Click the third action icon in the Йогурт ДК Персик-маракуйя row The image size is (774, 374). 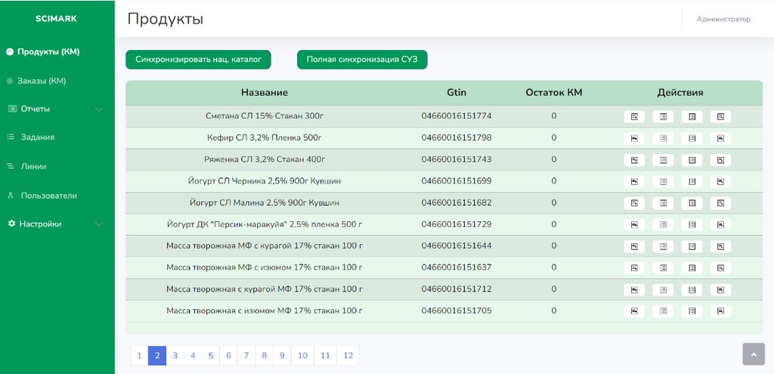click(692, 225)
